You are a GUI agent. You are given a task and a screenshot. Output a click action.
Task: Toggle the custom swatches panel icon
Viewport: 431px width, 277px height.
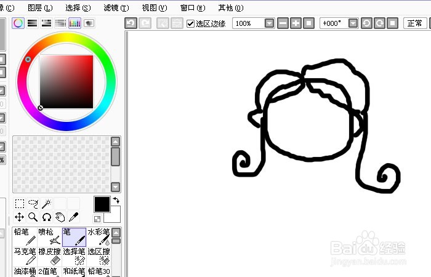tap(75, 23)
